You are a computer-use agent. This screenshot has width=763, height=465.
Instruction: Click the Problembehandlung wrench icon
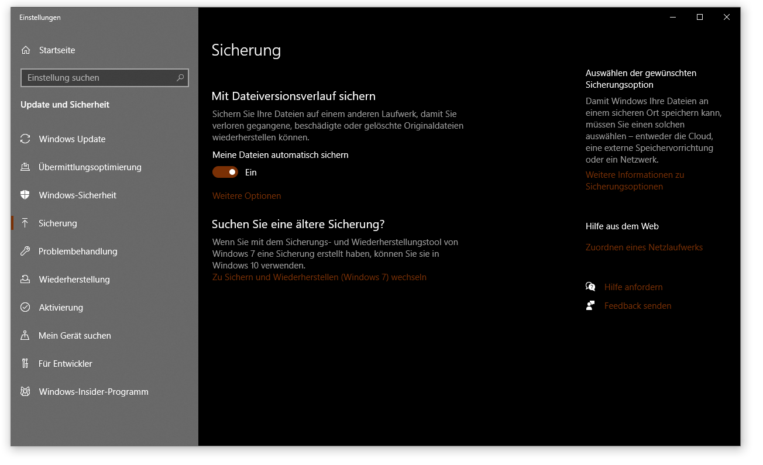[25, 252]
